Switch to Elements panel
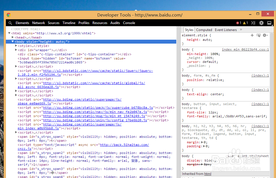 [x=22, y=23]
